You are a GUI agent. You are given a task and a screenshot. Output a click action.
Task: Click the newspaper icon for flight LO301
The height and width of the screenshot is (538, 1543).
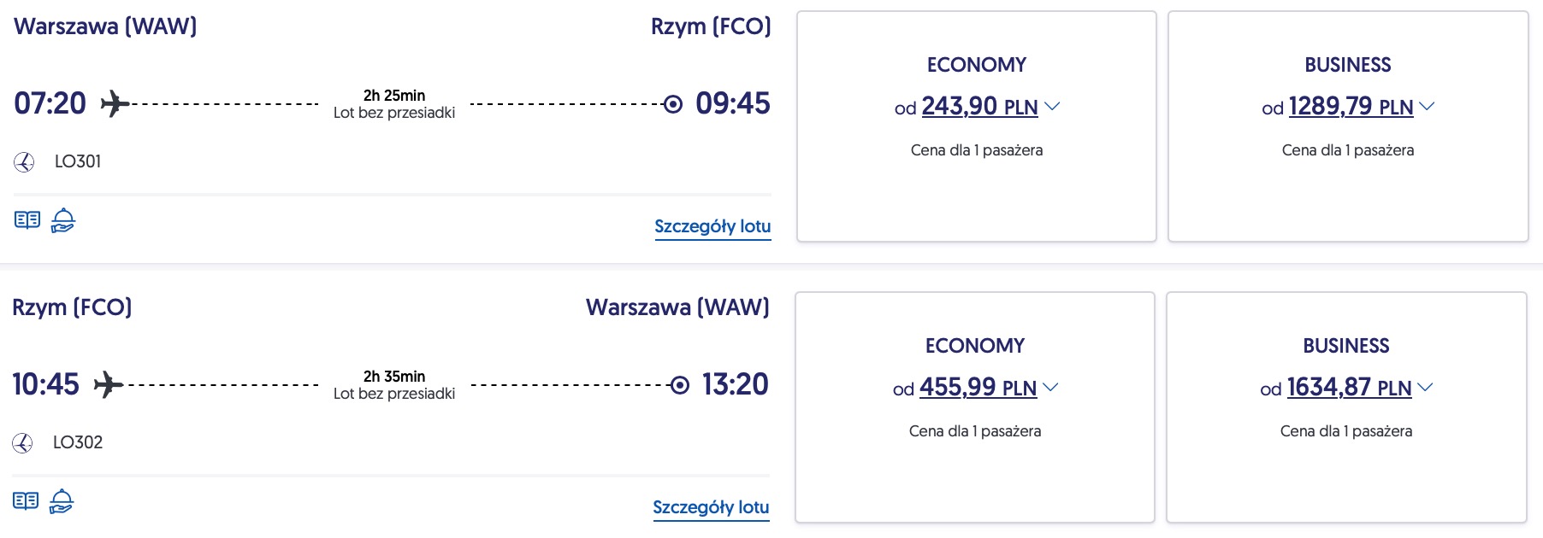pos(27,220)
